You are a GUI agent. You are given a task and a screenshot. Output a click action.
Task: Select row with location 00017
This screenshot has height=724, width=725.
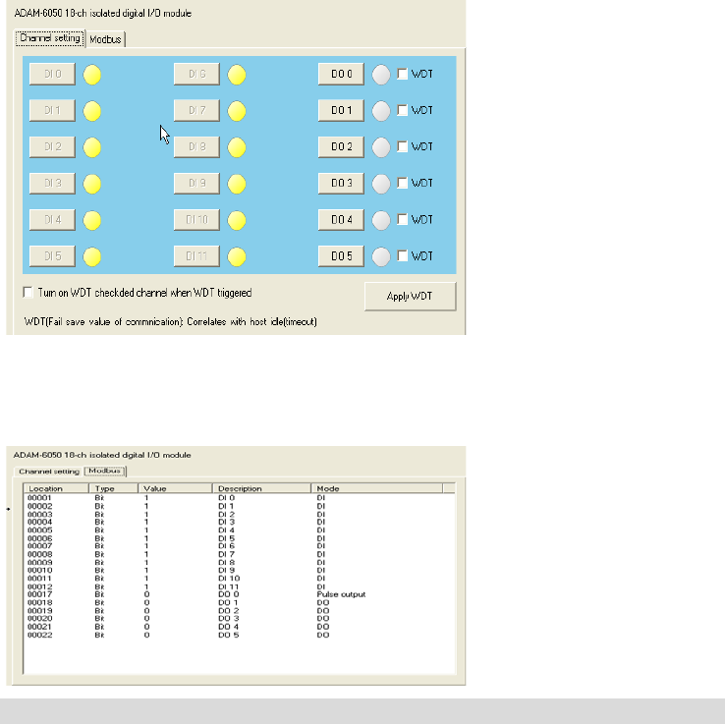point(240,594)
